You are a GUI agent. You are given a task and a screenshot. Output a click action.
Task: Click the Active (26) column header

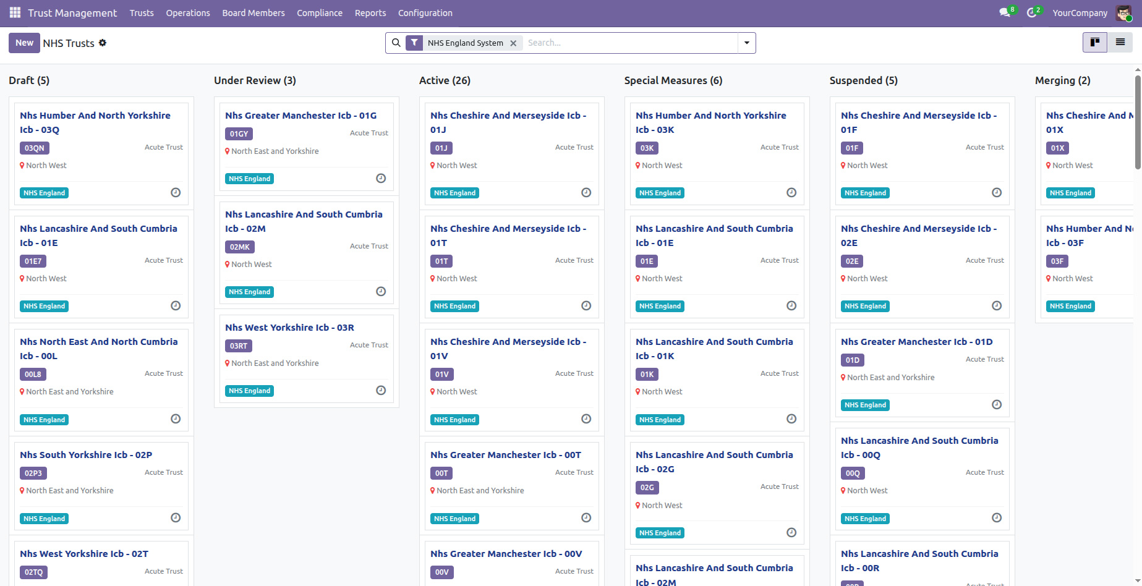[445, 80]
